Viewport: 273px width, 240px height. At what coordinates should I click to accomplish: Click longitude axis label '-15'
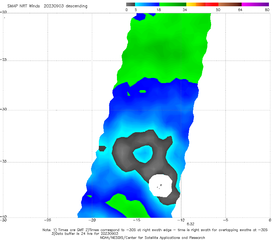coord(136,220)
